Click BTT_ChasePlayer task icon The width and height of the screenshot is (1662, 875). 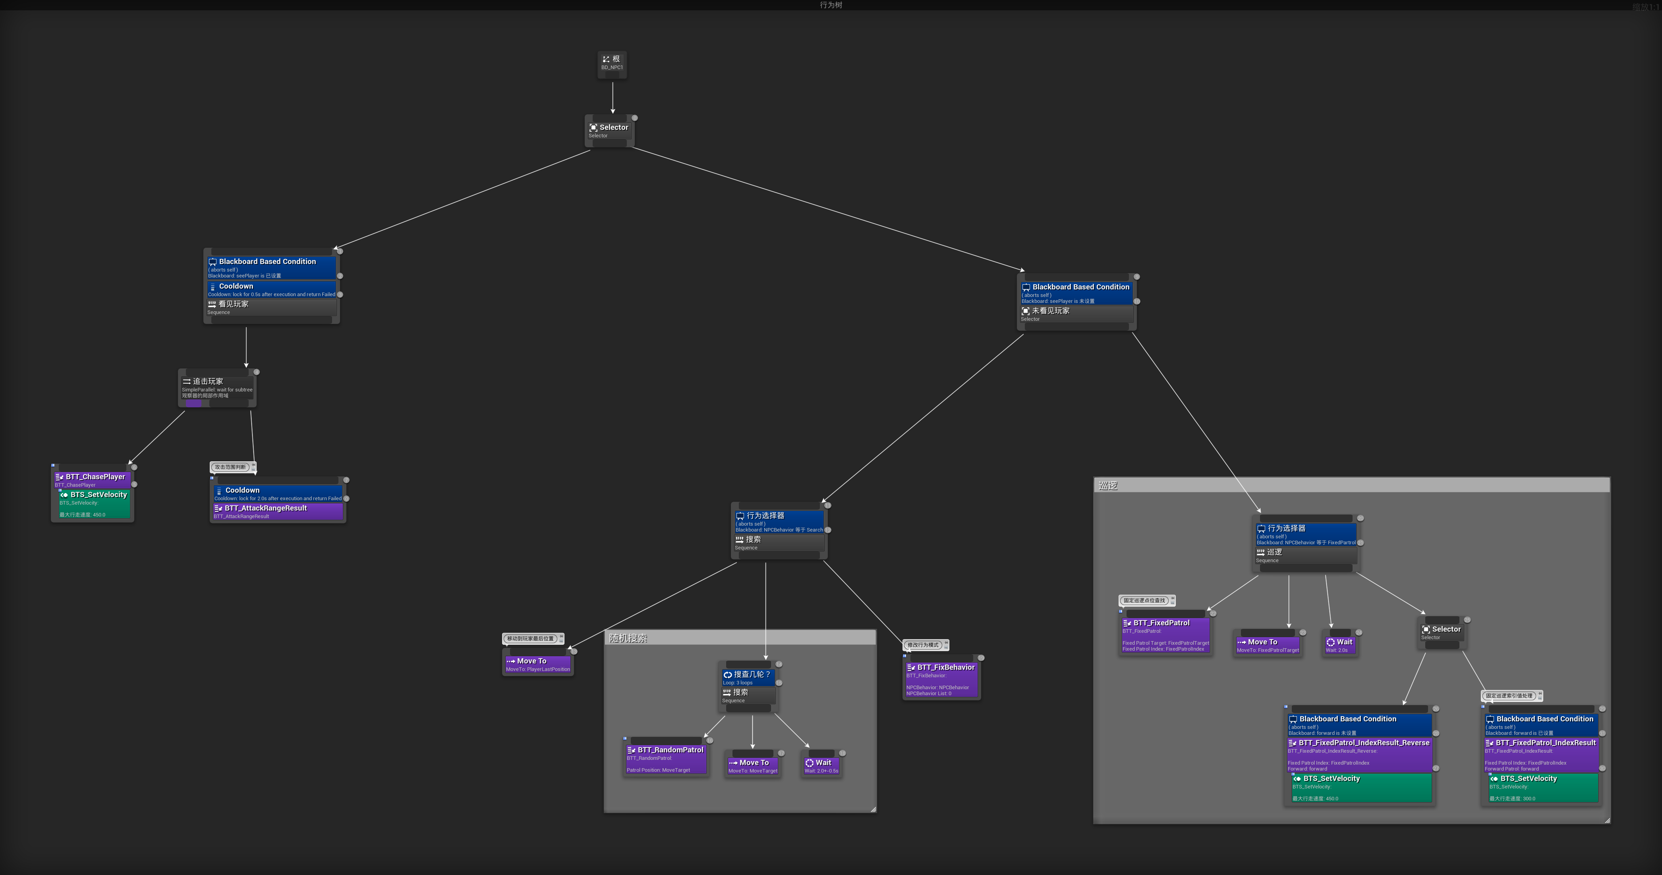[59, 477]
